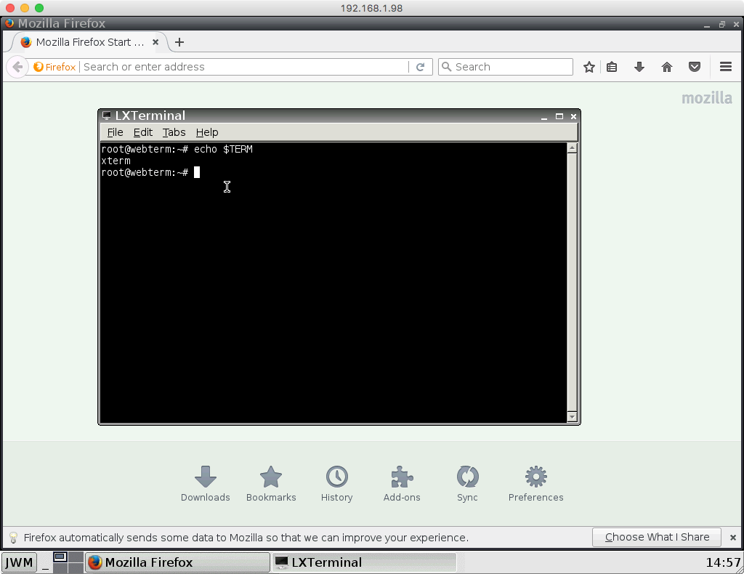Open LXTerminal's File menu

114,132
